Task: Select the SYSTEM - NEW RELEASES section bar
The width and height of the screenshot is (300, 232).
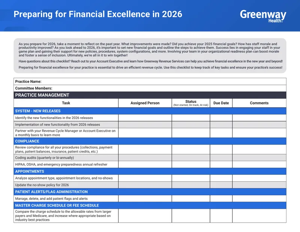Action: point(150,111)
